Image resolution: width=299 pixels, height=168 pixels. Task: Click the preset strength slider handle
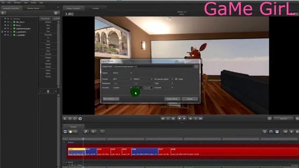click(48, 91)
